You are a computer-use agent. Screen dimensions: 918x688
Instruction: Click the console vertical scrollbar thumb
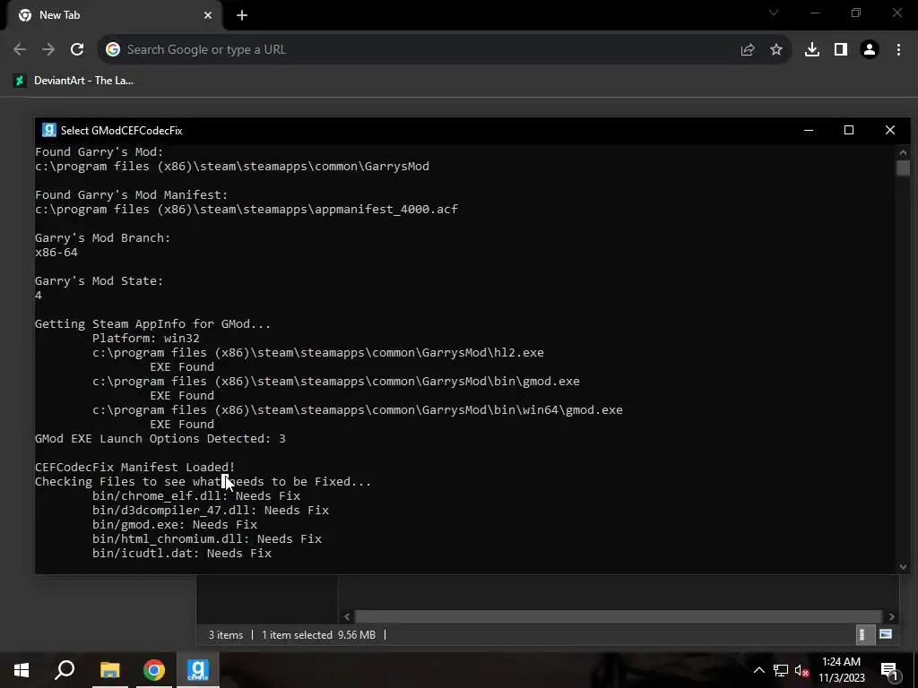coord(903,168)
